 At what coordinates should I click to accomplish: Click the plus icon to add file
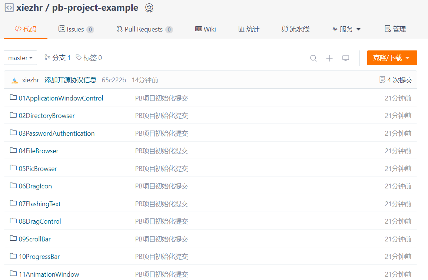pyautogui.click(x=329, y=58)
